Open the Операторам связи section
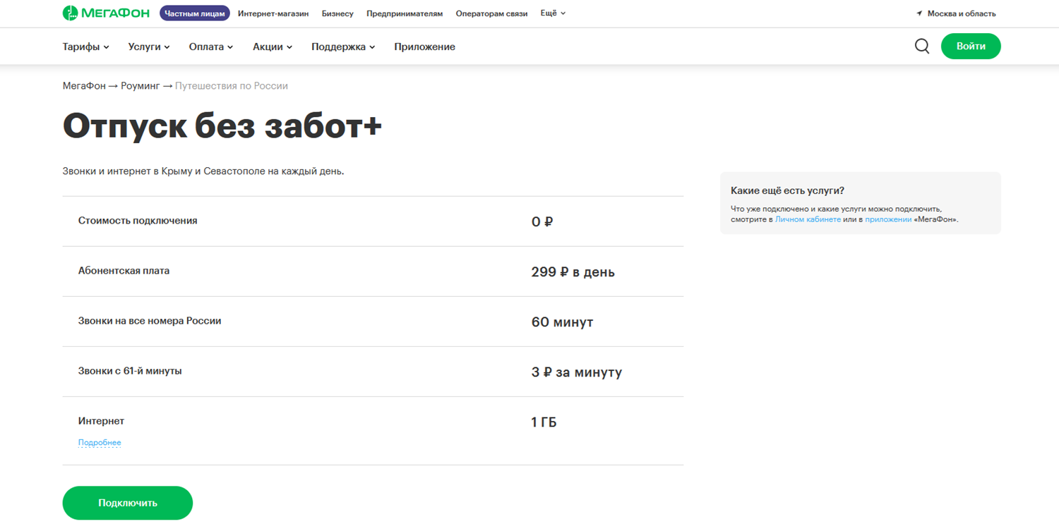The image size is (1059, 531). [x=491, y=13]
